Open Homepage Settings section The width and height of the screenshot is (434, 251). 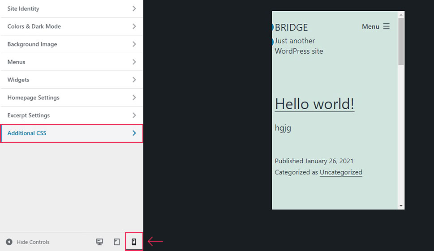[72, 97]
